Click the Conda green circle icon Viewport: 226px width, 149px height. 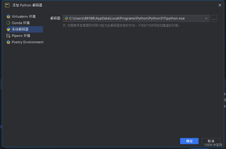click(x=8, y=23)
